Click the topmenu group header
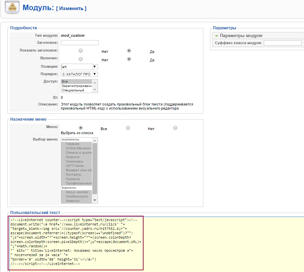 (x=76, y=188)
